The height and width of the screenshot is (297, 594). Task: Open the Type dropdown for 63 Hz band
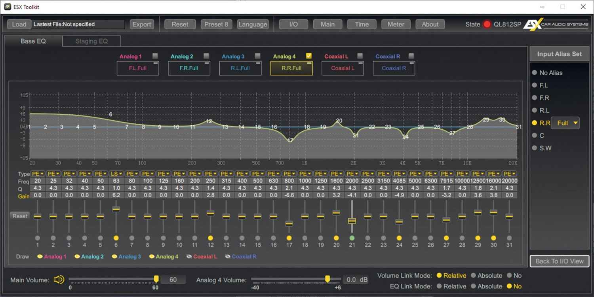click(116, 174)
